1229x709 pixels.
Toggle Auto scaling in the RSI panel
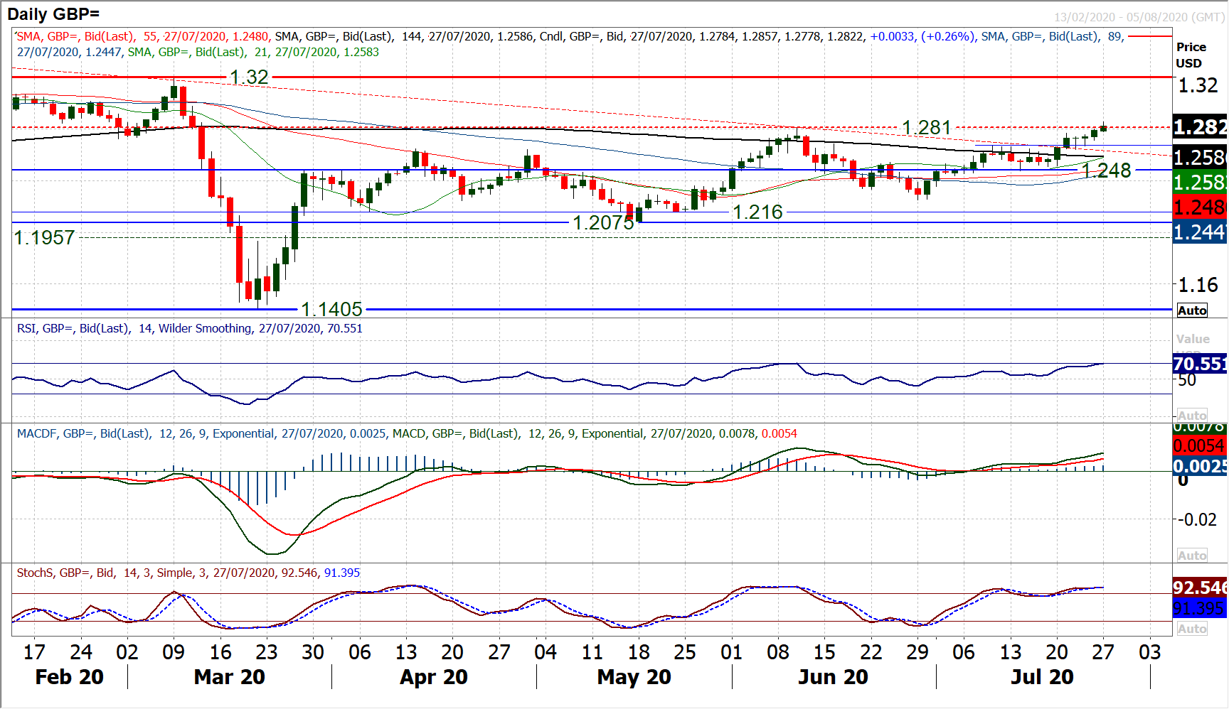1192,416
